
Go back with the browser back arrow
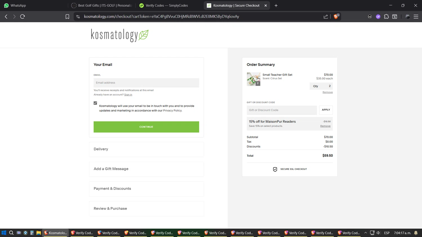pos(6,17)
